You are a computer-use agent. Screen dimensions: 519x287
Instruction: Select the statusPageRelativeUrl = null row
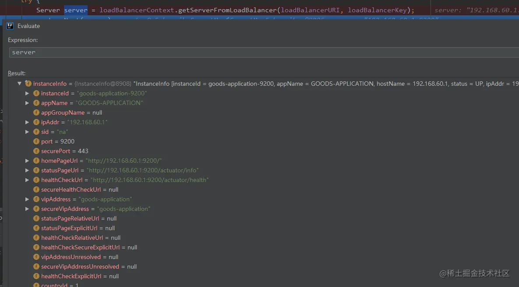pyautogui.click(x=79, y=218)
